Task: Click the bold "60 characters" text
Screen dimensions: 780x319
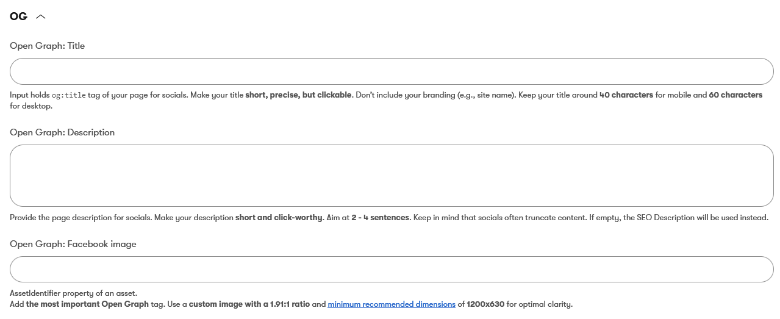Action: [x=735, y=95]
